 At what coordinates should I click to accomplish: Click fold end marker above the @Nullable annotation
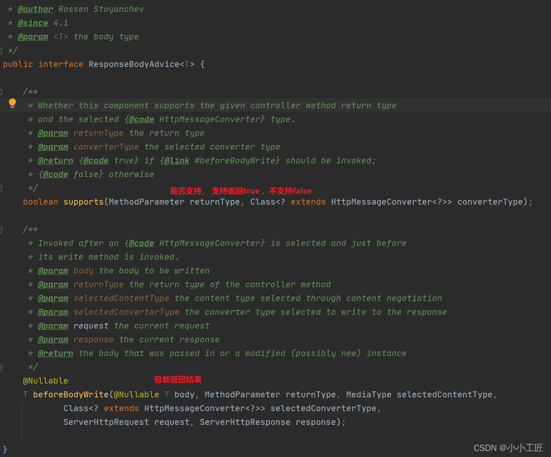click(1, 367)
